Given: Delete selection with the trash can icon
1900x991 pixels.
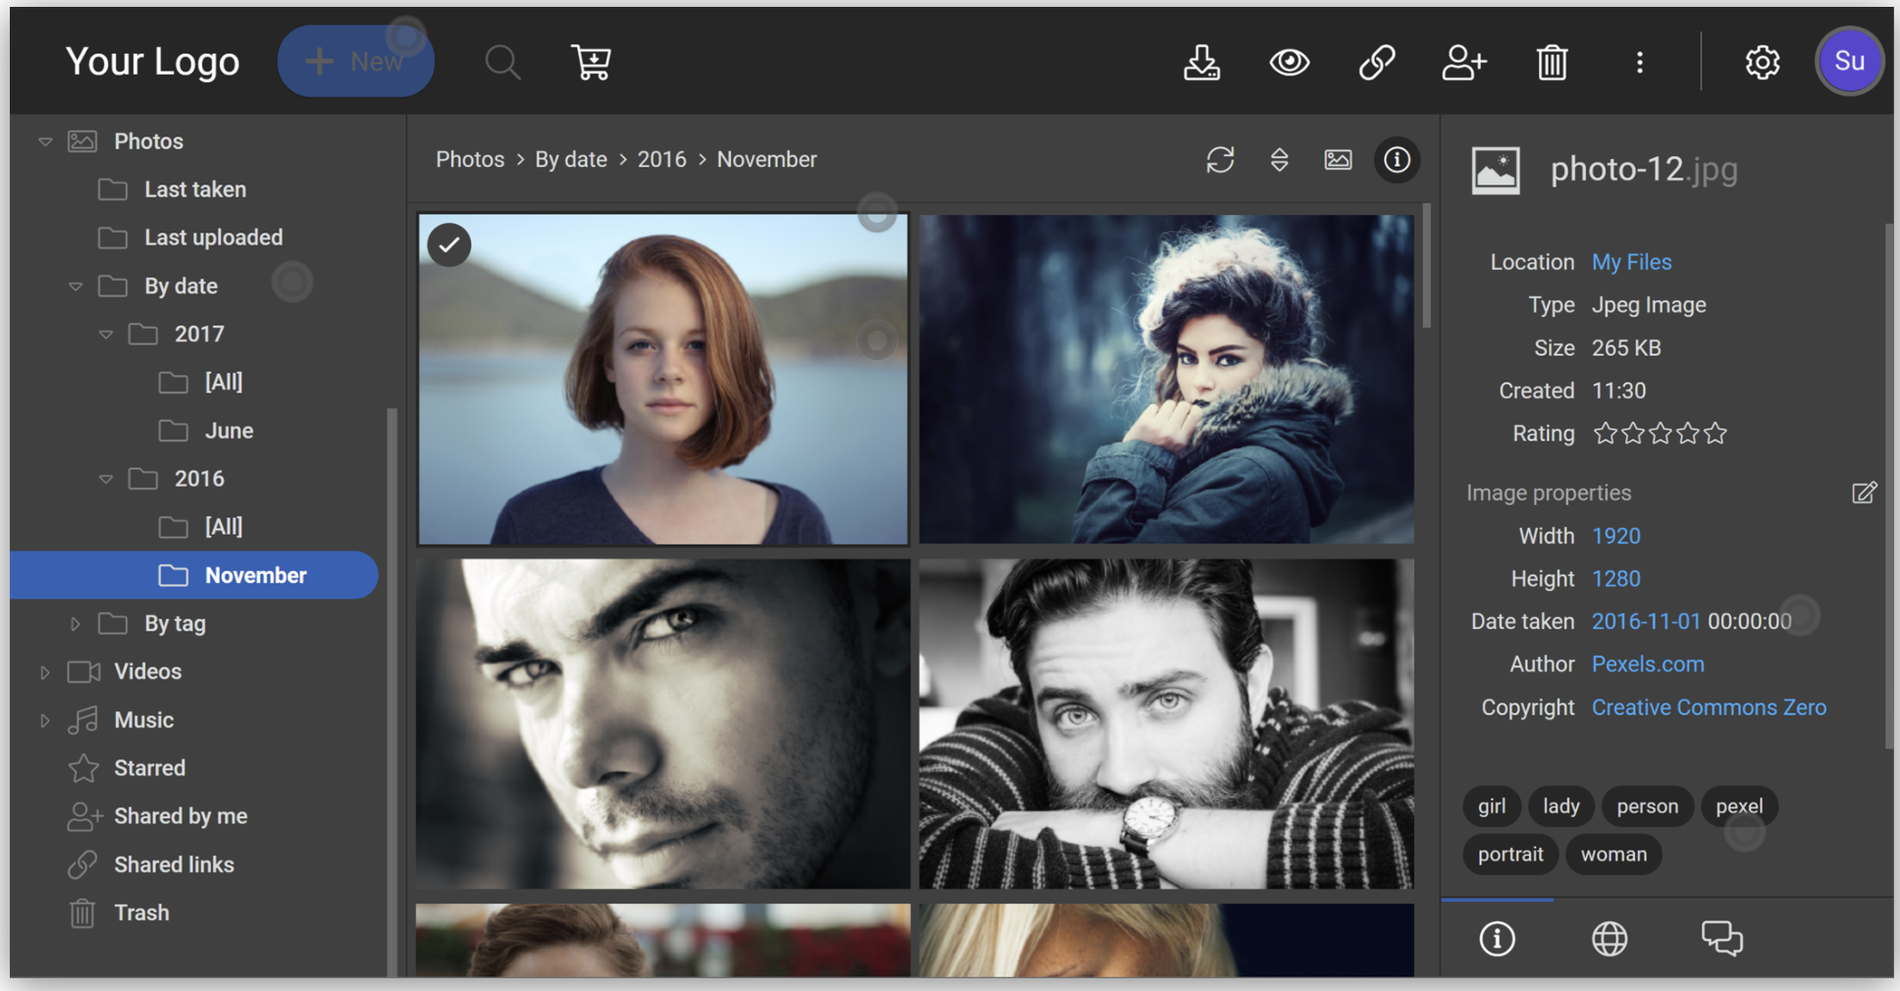Looking at the screenshot, I should 1552,63.
